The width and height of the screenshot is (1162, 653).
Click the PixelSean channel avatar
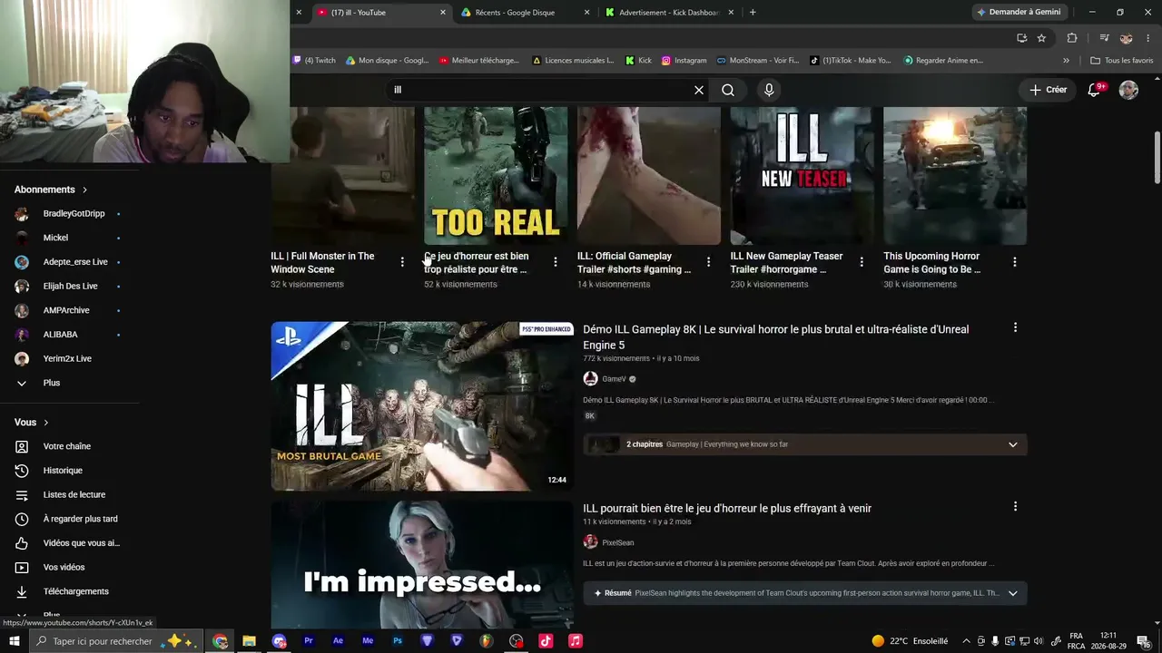(590, 542)
